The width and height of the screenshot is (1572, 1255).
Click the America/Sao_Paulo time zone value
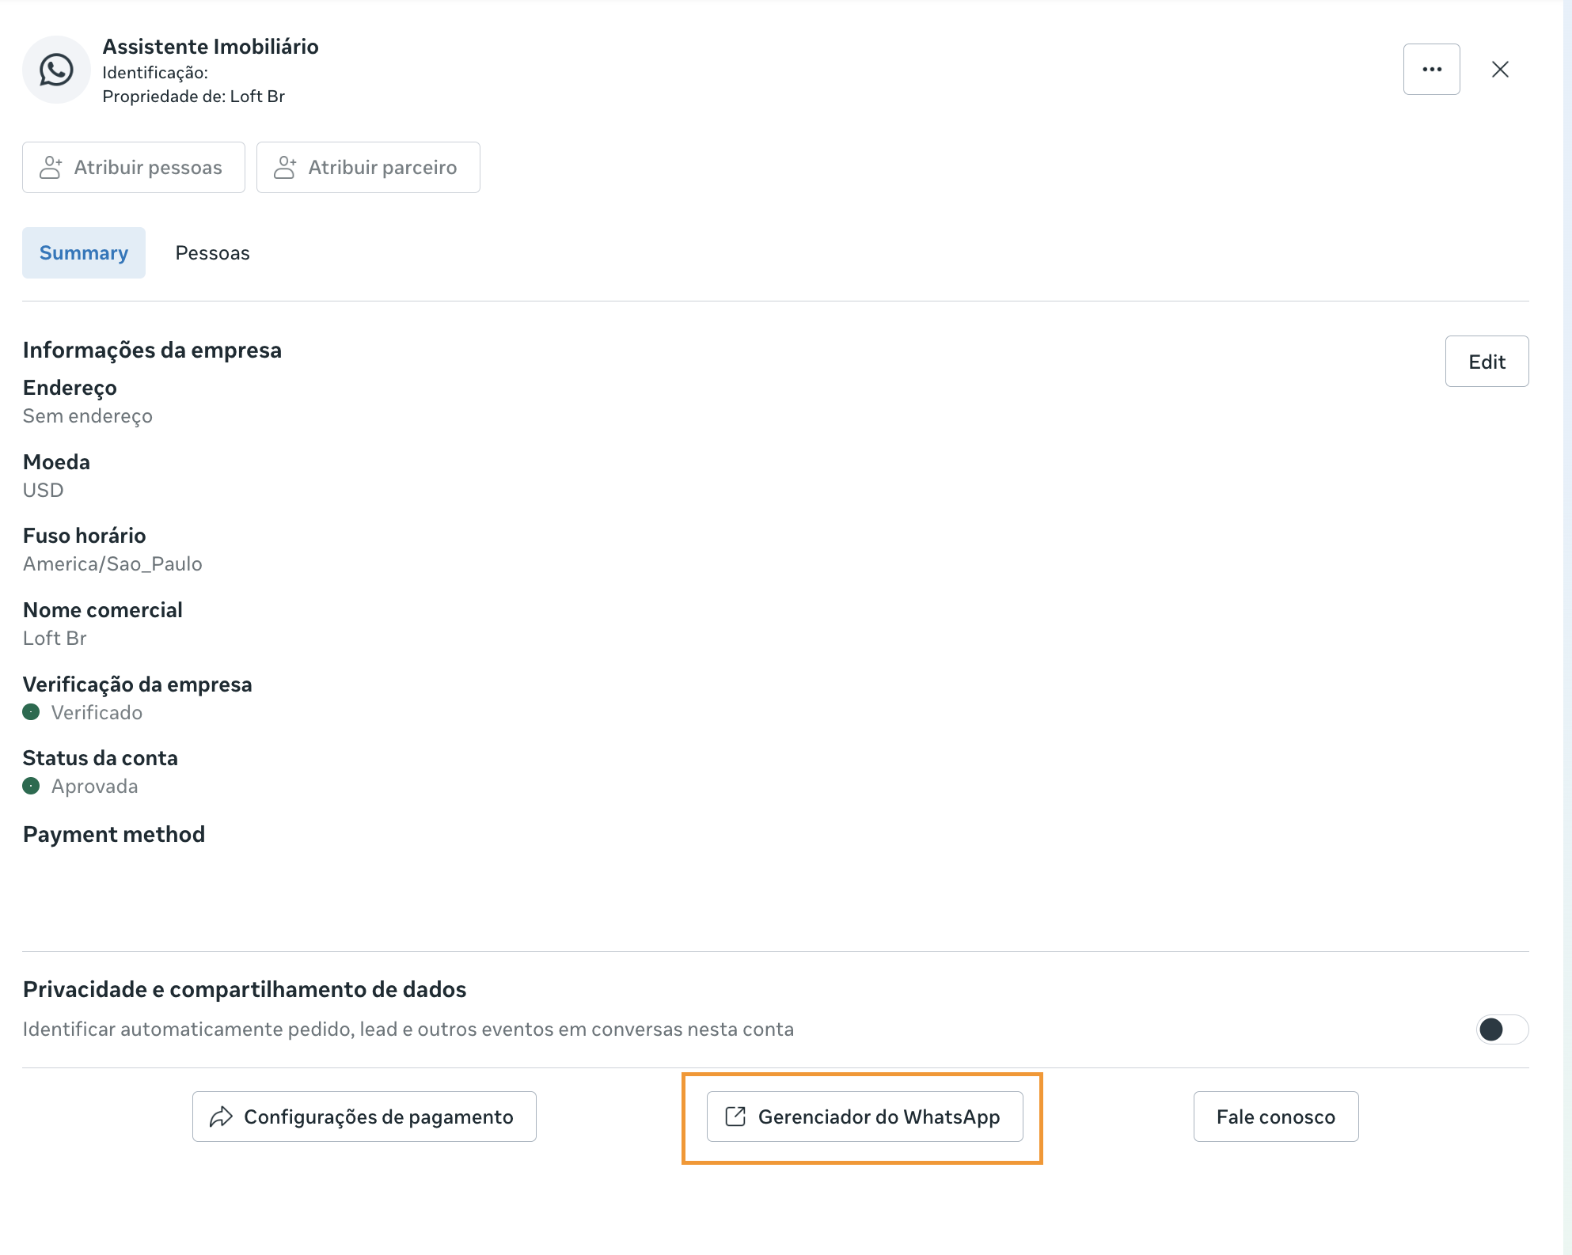[x=112, y=564]
